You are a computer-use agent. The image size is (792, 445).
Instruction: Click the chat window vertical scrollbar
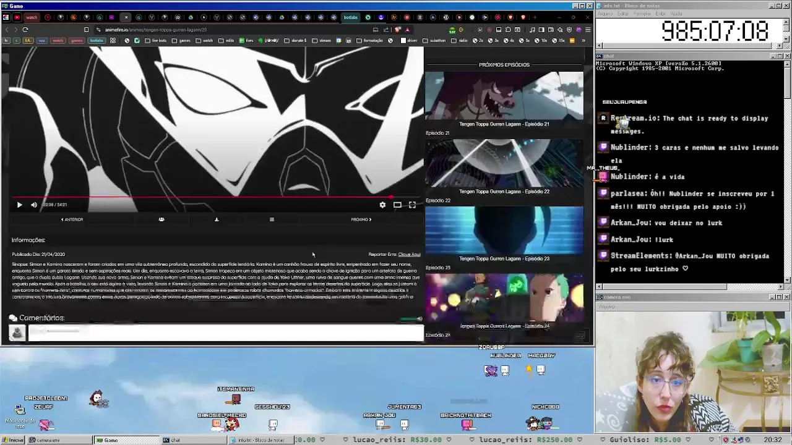coord(787,171)
